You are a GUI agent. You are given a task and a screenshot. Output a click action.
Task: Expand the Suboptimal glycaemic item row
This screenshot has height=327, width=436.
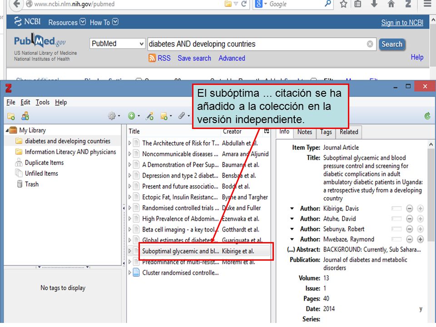point(129,251)
